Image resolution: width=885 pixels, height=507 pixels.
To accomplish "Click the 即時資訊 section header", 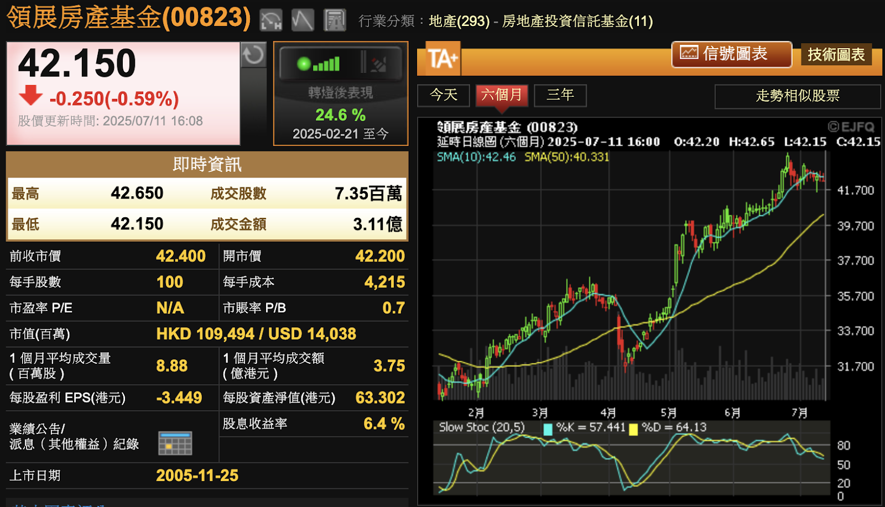I will click(207, 164).
